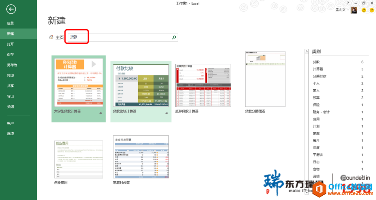
Task: Click the frown feedback face icon
Action: pos(372,10)
